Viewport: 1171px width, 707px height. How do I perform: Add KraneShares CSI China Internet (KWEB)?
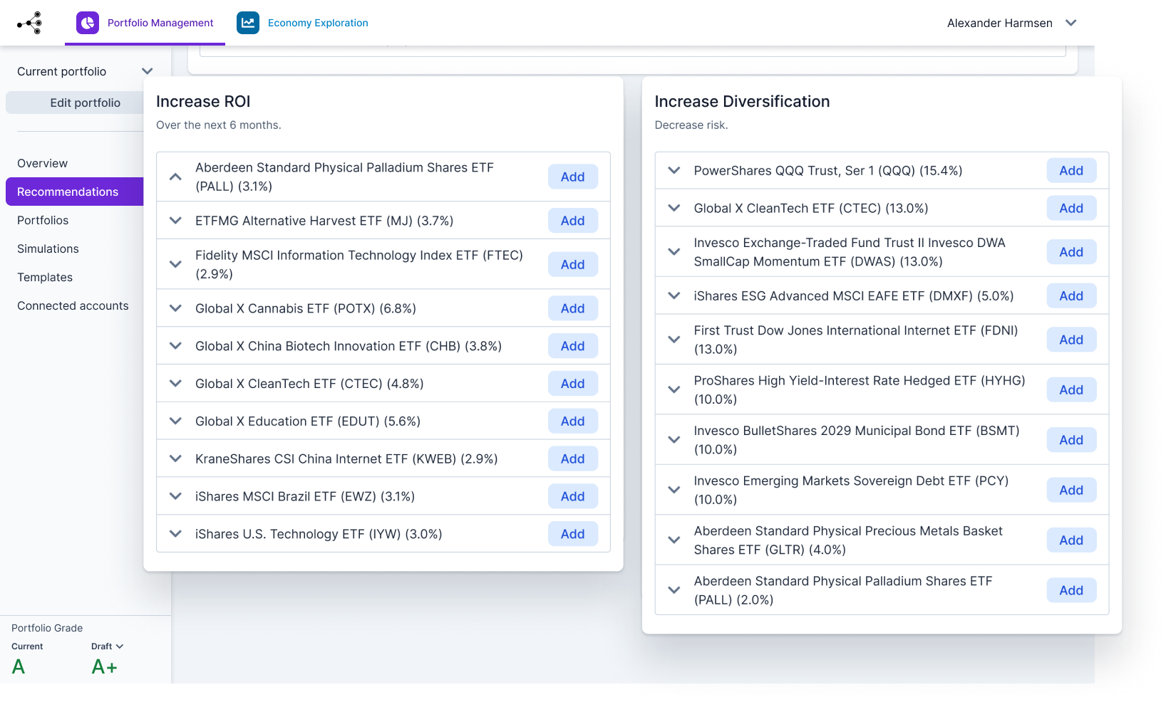[573, 459]
